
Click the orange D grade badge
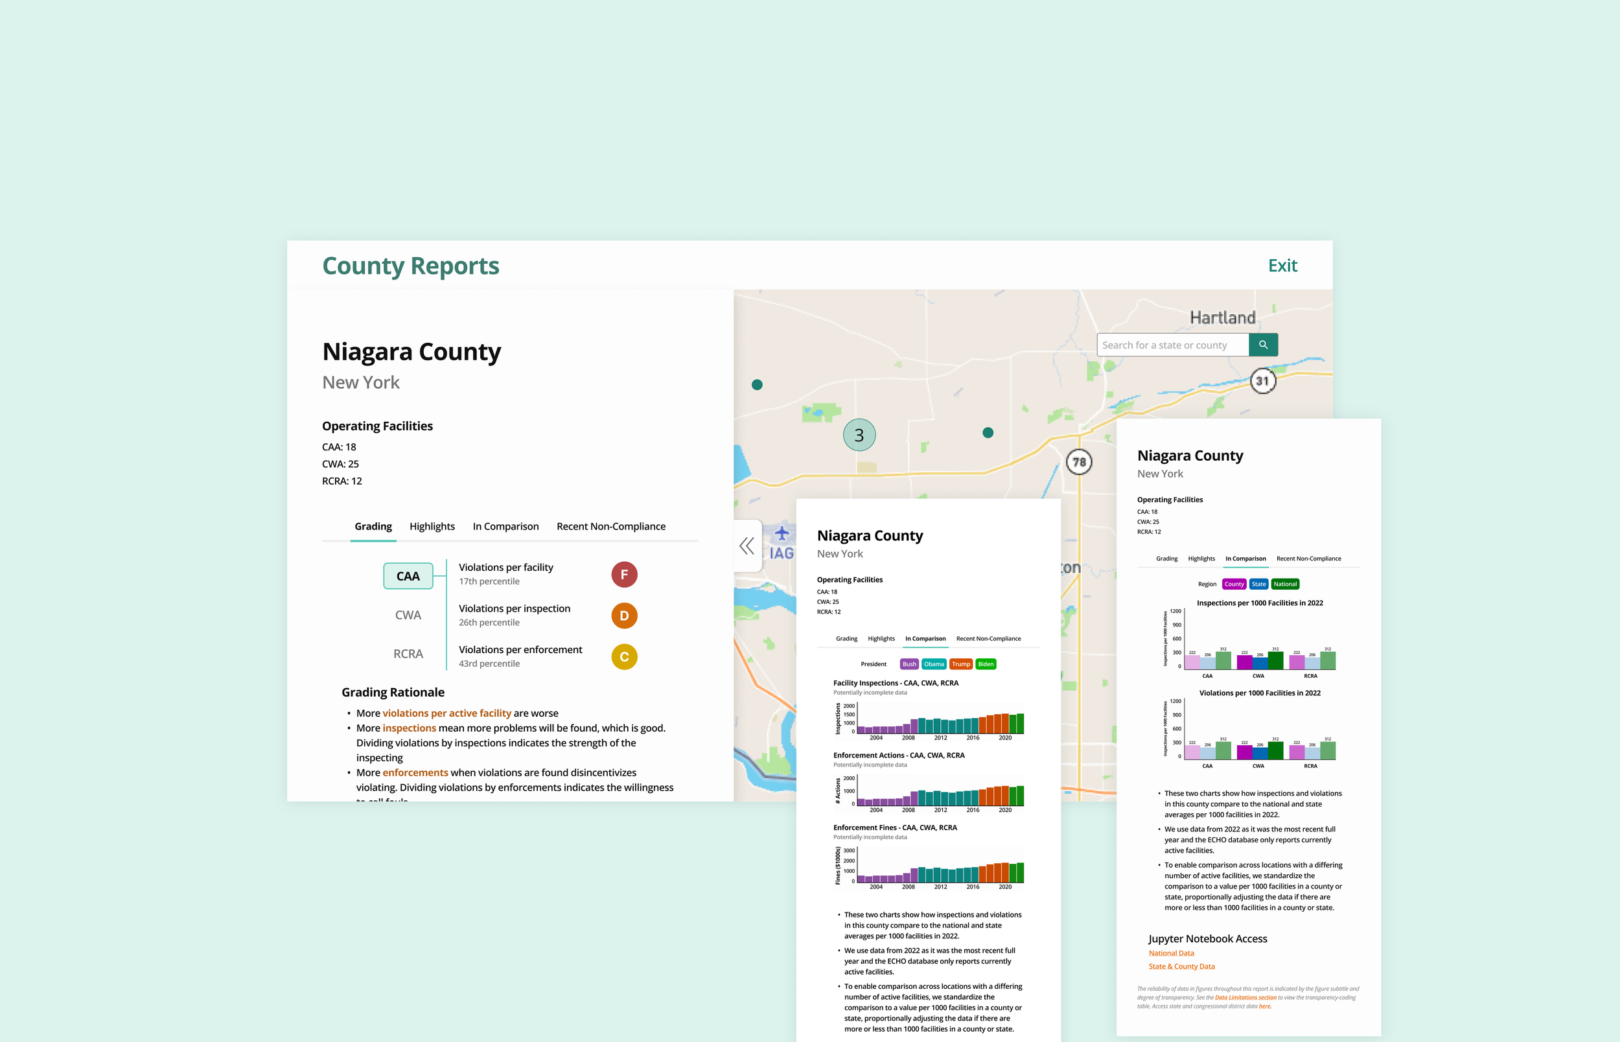[623, 616]
